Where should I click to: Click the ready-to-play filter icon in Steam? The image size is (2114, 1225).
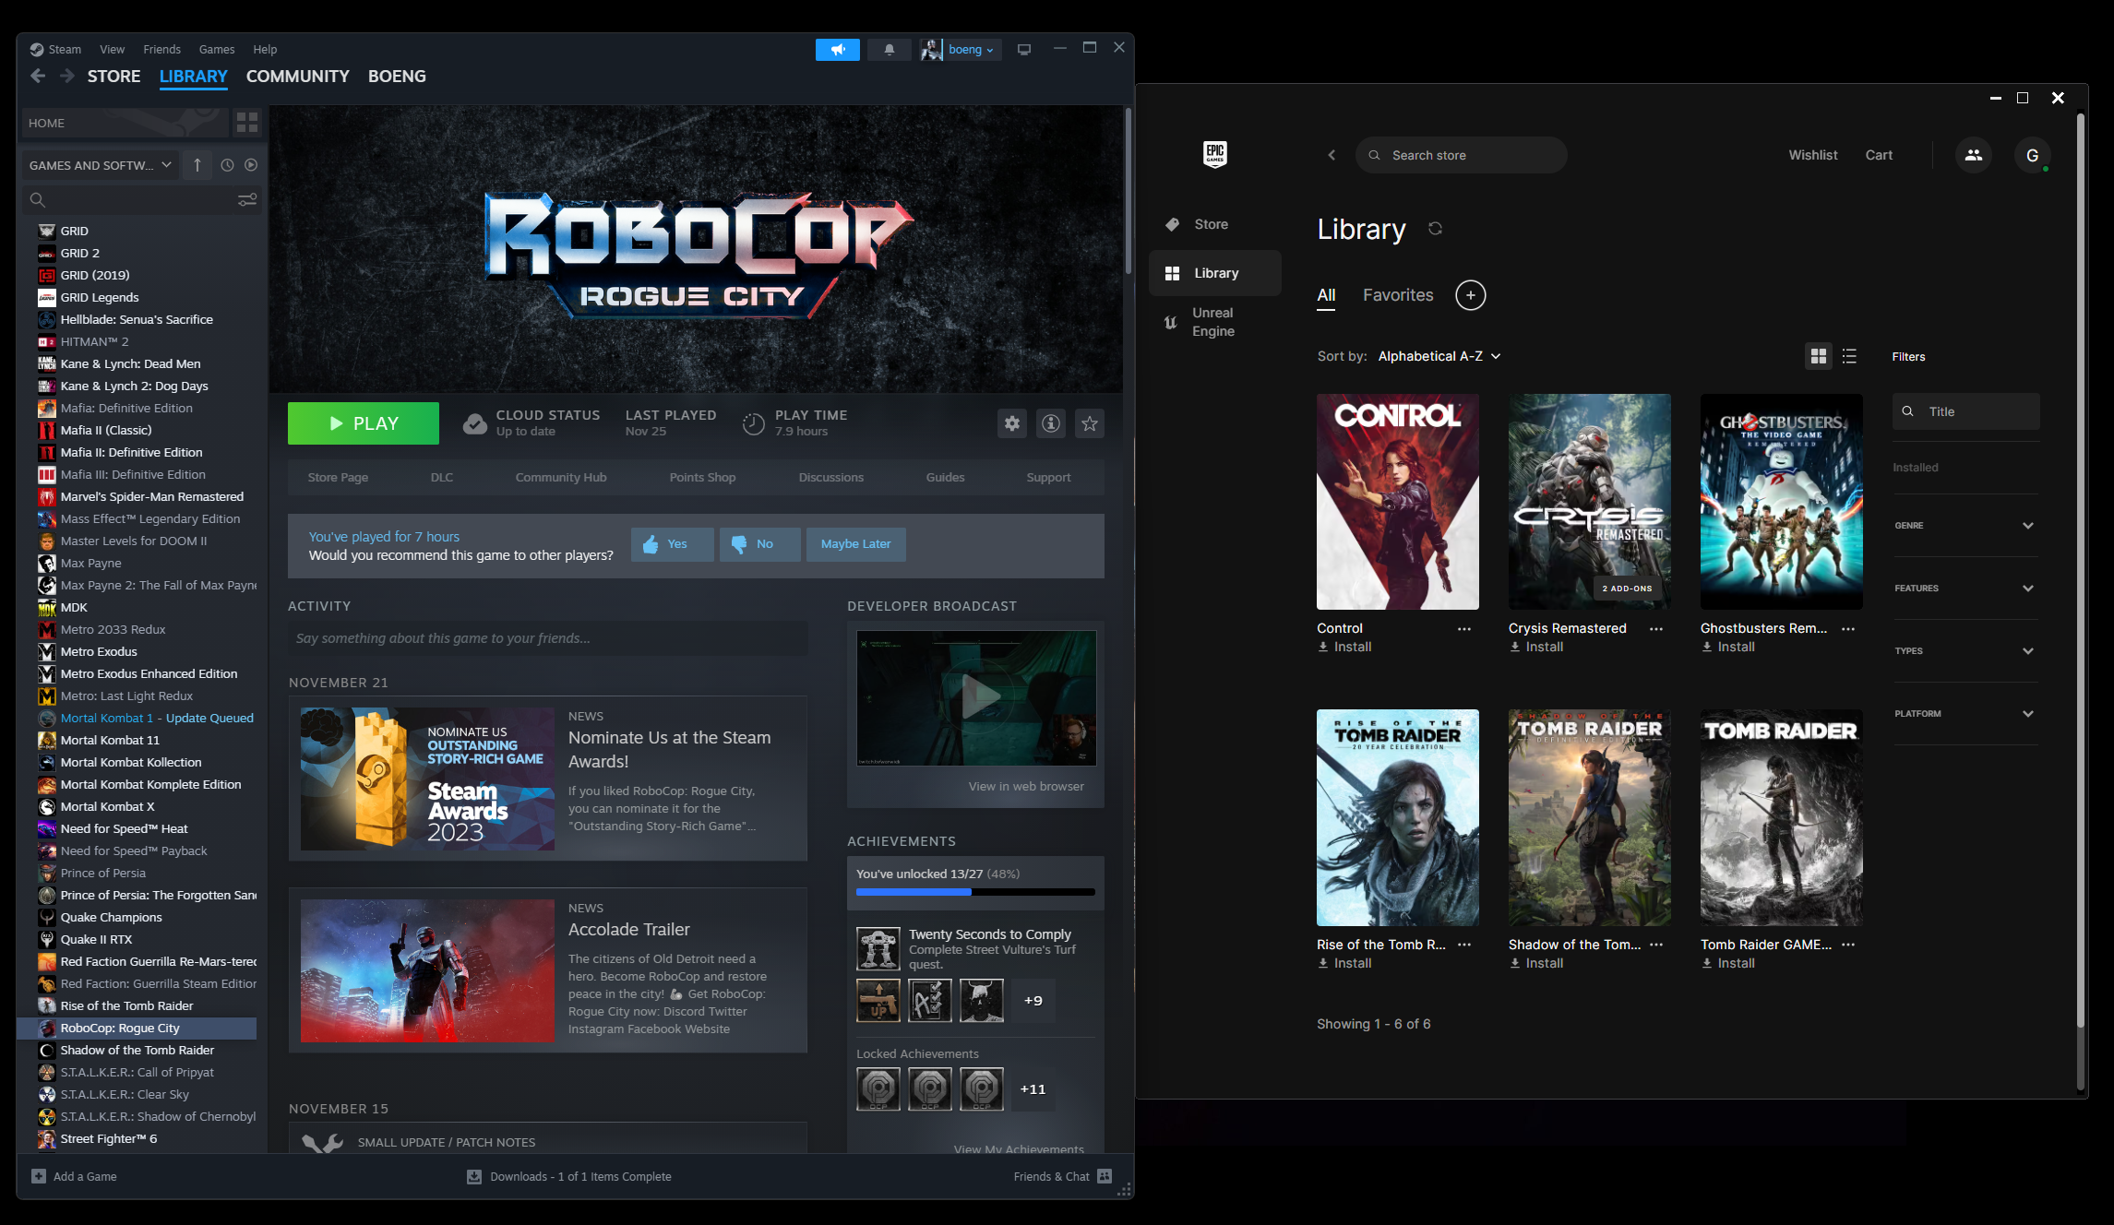(x=251, y=165)
